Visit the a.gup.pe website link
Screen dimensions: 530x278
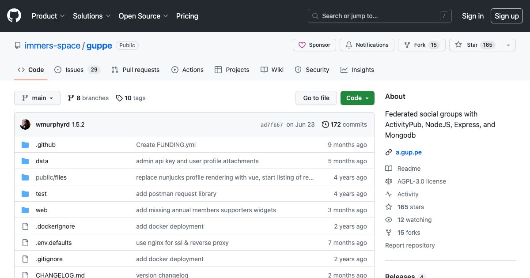click(x=409, y=152)
